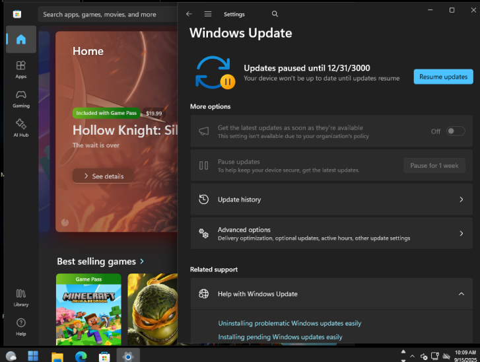480x362 pixels.
Task: Open Help in Microsoft Store sidebar
Action: click(x=21, y=327)
